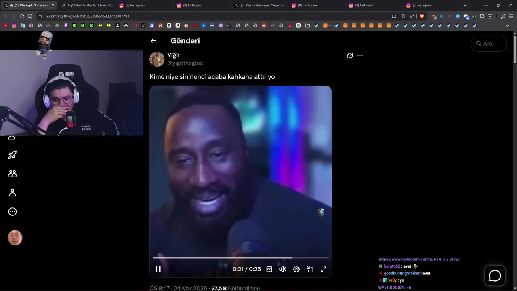Open Profile person icon in sidebar
Screen dimensions: 517x291
click(13, 192)
